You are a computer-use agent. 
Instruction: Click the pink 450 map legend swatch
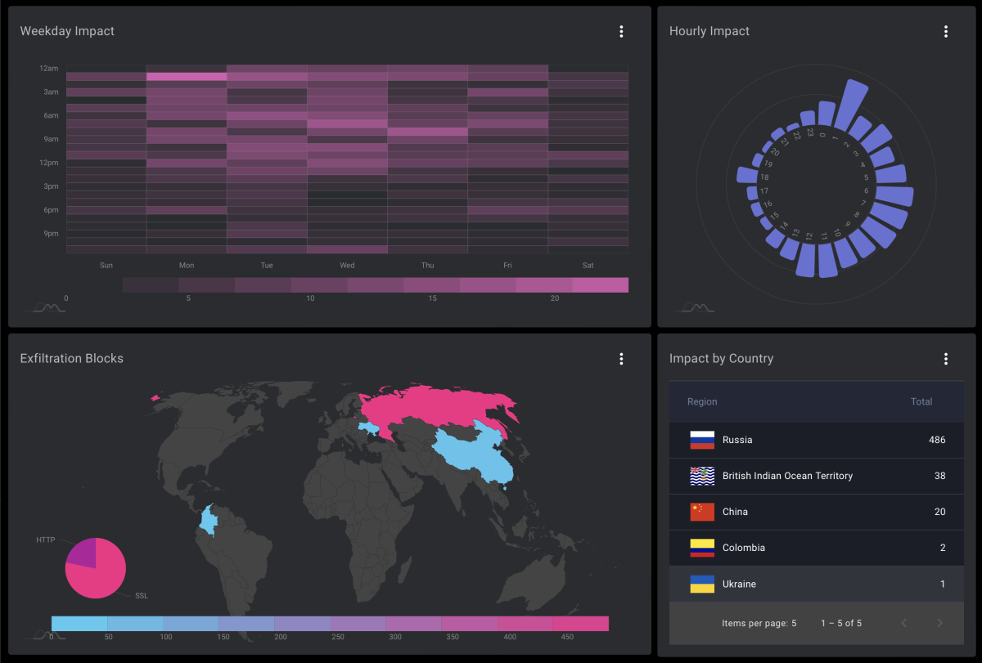pos(581,624)
